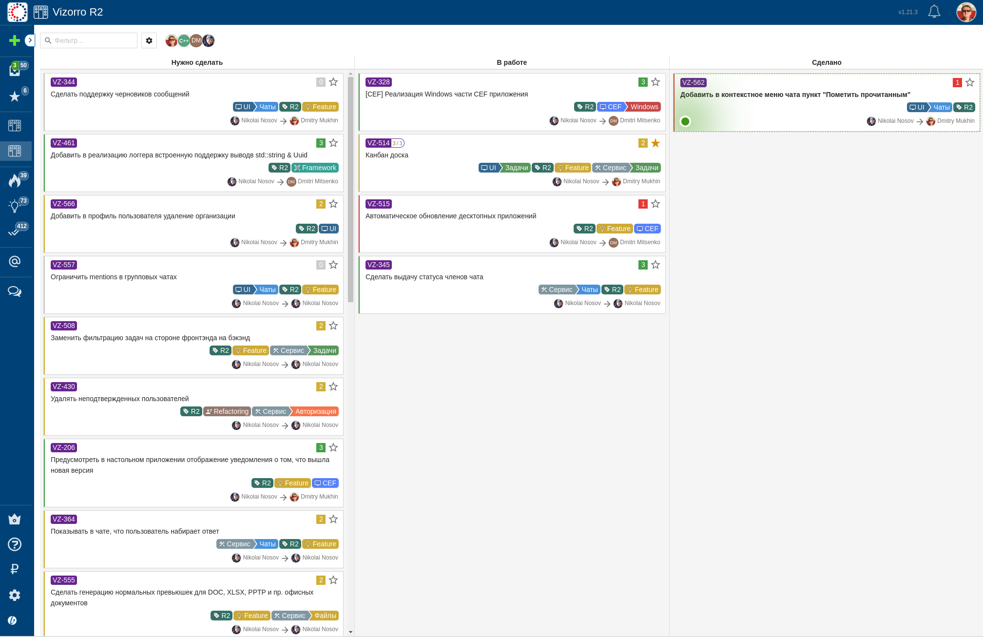Expand the left sidebar using the chevron

tap(30, 40)
